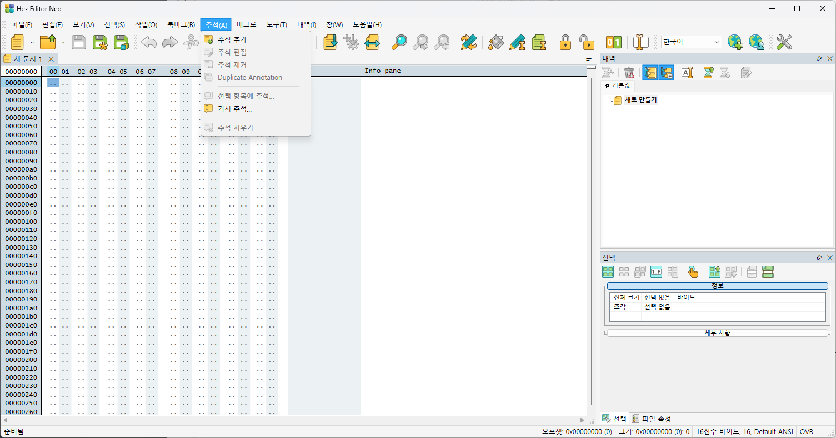The width and height of the screenshot is (836, 438).
Task: Switch to the 파일 속성 tab
Action: pyautogui.click(x=652, y=419)
